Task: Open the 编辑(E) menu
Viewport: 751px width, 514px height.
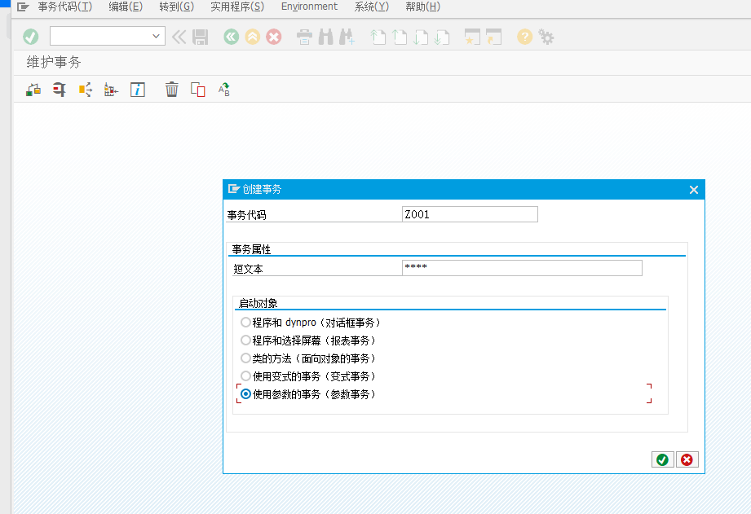Action: pos(126,7)
